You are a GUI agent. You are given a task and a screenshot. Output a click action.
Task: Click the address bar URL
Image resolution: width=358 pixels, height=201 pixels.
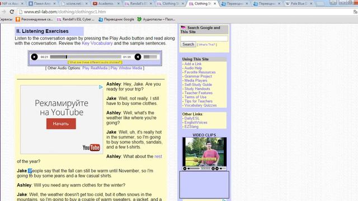(65, 12)
